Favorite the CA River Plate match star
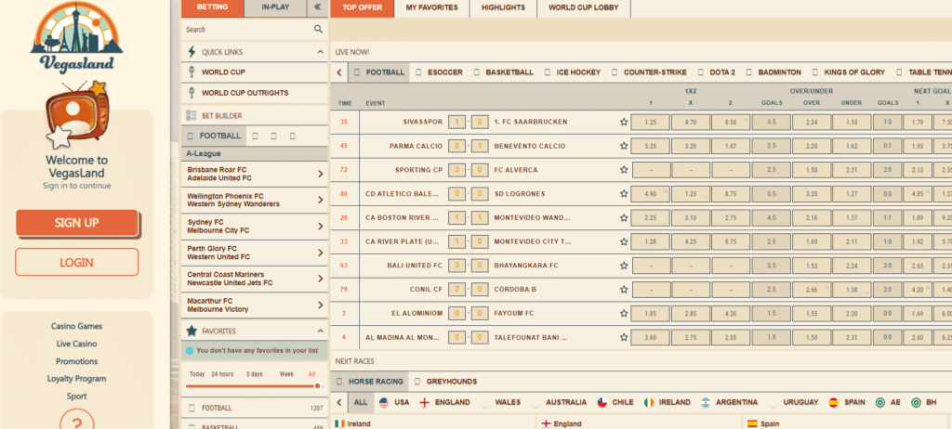 tap(624, 241)
